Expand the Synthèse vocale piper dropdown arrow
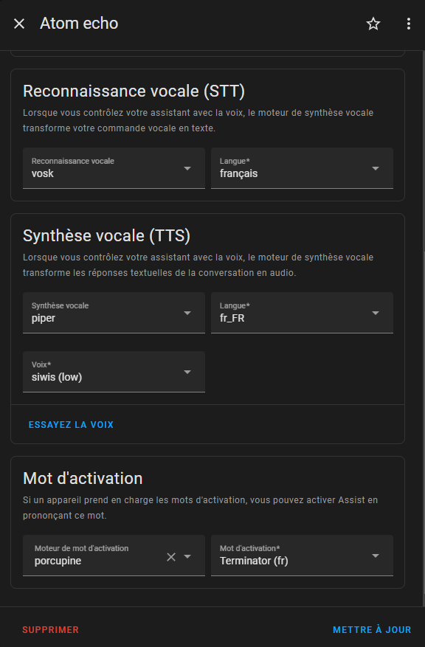 coord(187,313)
